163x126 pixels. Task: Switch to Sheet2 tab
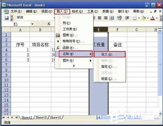pyautogui.click(x=41, y=117)
